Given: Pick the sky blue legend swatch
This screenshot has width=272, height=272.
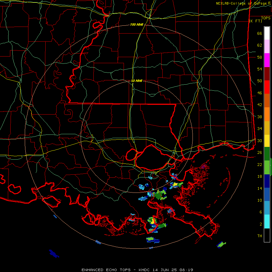Looking at the screenshot, I should pyautogui.click(x=267, y=208).
